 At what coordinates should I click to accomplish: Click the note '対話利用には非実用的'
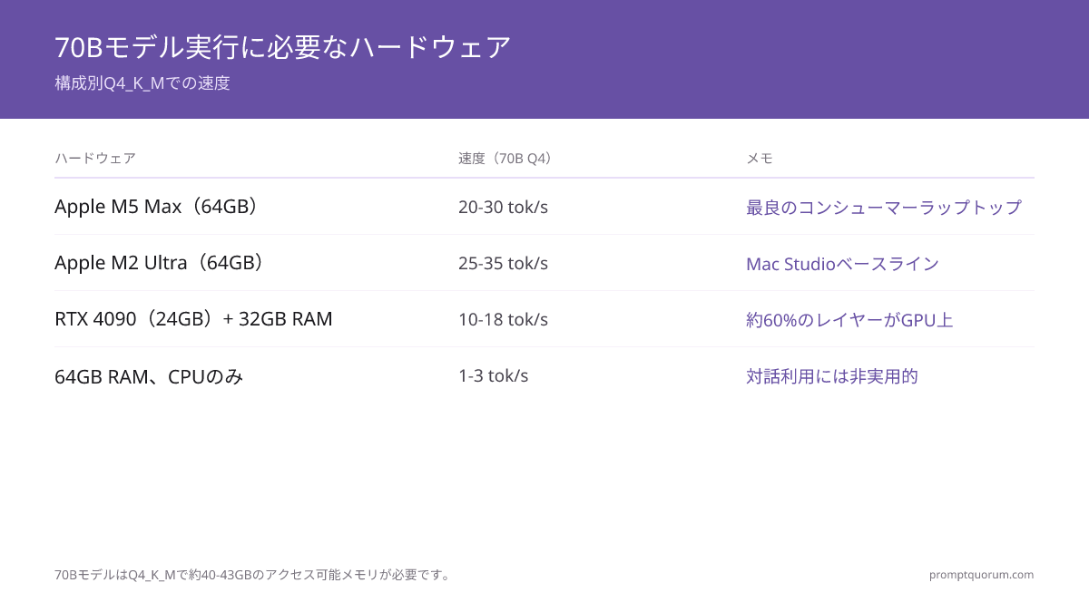[832, 376]
